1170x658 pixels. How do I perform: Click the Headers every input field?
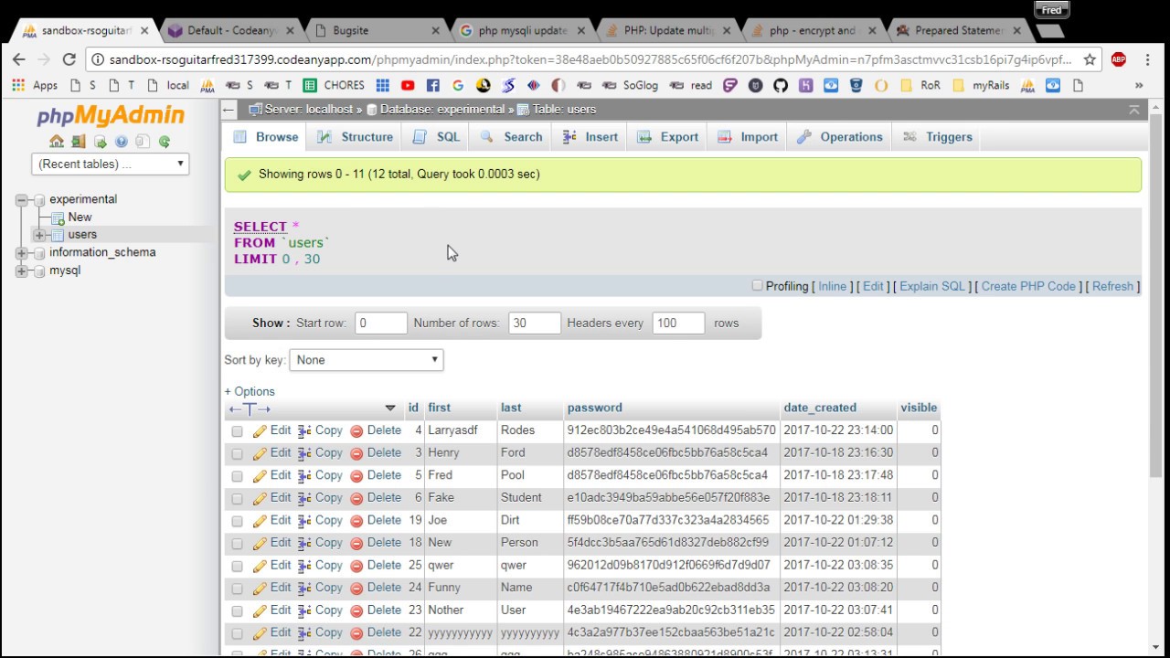tap(678, 323)
